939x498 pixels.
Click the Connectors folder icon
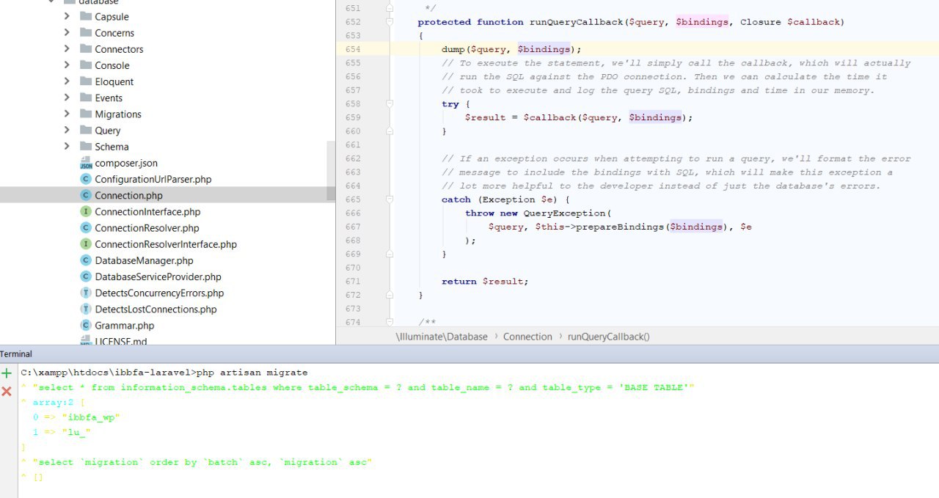pos(86,48)
